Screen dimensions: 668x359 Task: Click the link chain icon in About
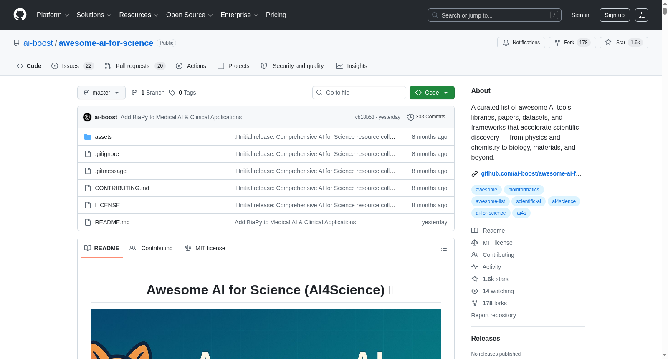(x=475, y=174)
